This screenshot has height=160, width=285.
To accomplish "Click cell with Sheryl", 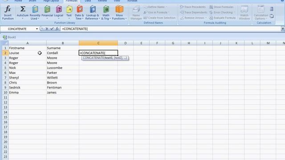I will coord(28,78).
